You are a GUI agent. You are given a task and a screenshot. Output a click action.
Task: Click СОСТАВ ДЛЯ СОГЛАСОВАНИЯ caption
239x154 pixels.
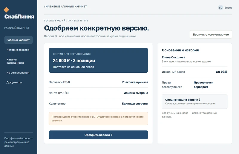72,54
